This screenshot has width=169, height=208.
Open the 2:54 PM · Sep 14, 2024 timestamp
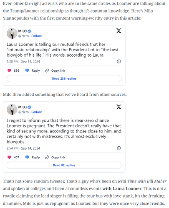[x=23, y=148]
